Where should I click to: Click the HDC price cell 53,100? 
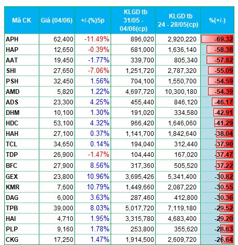pos(63,123)
